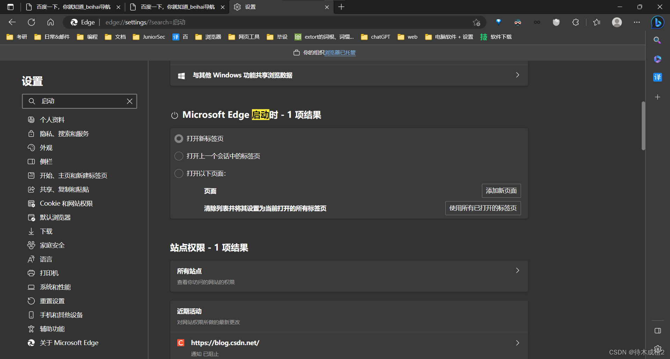
Task: Expand the https://blog.csdn.net/ site entry
Action: pos(349,346)
